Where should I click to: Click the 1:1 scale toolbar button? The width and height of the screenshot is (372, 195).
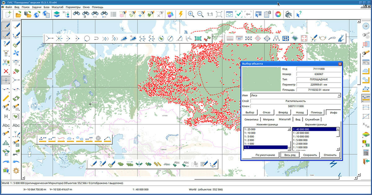click(210, 14)
